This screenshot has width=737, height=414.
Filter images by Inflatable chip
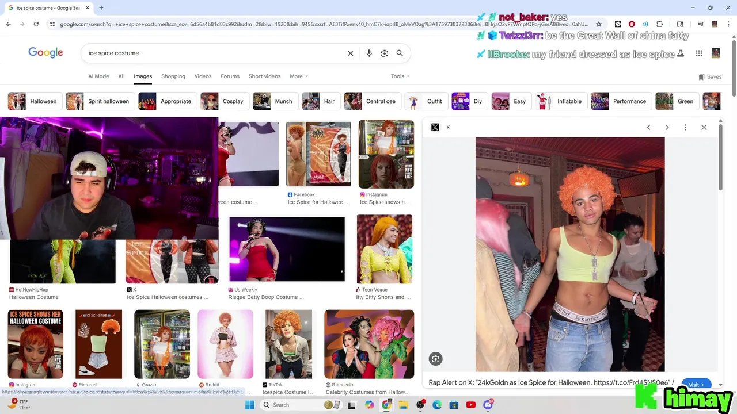tap(561, 101)
